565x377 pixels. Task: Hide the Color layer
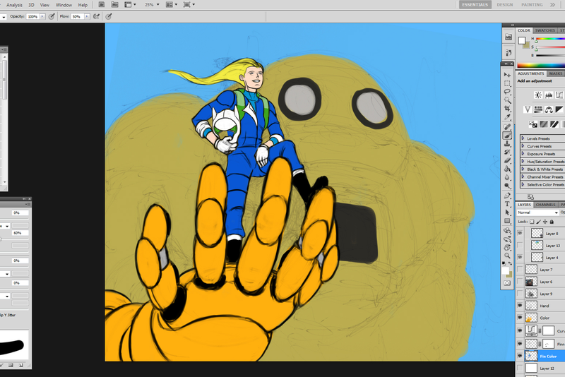click(x=520, y=318)
